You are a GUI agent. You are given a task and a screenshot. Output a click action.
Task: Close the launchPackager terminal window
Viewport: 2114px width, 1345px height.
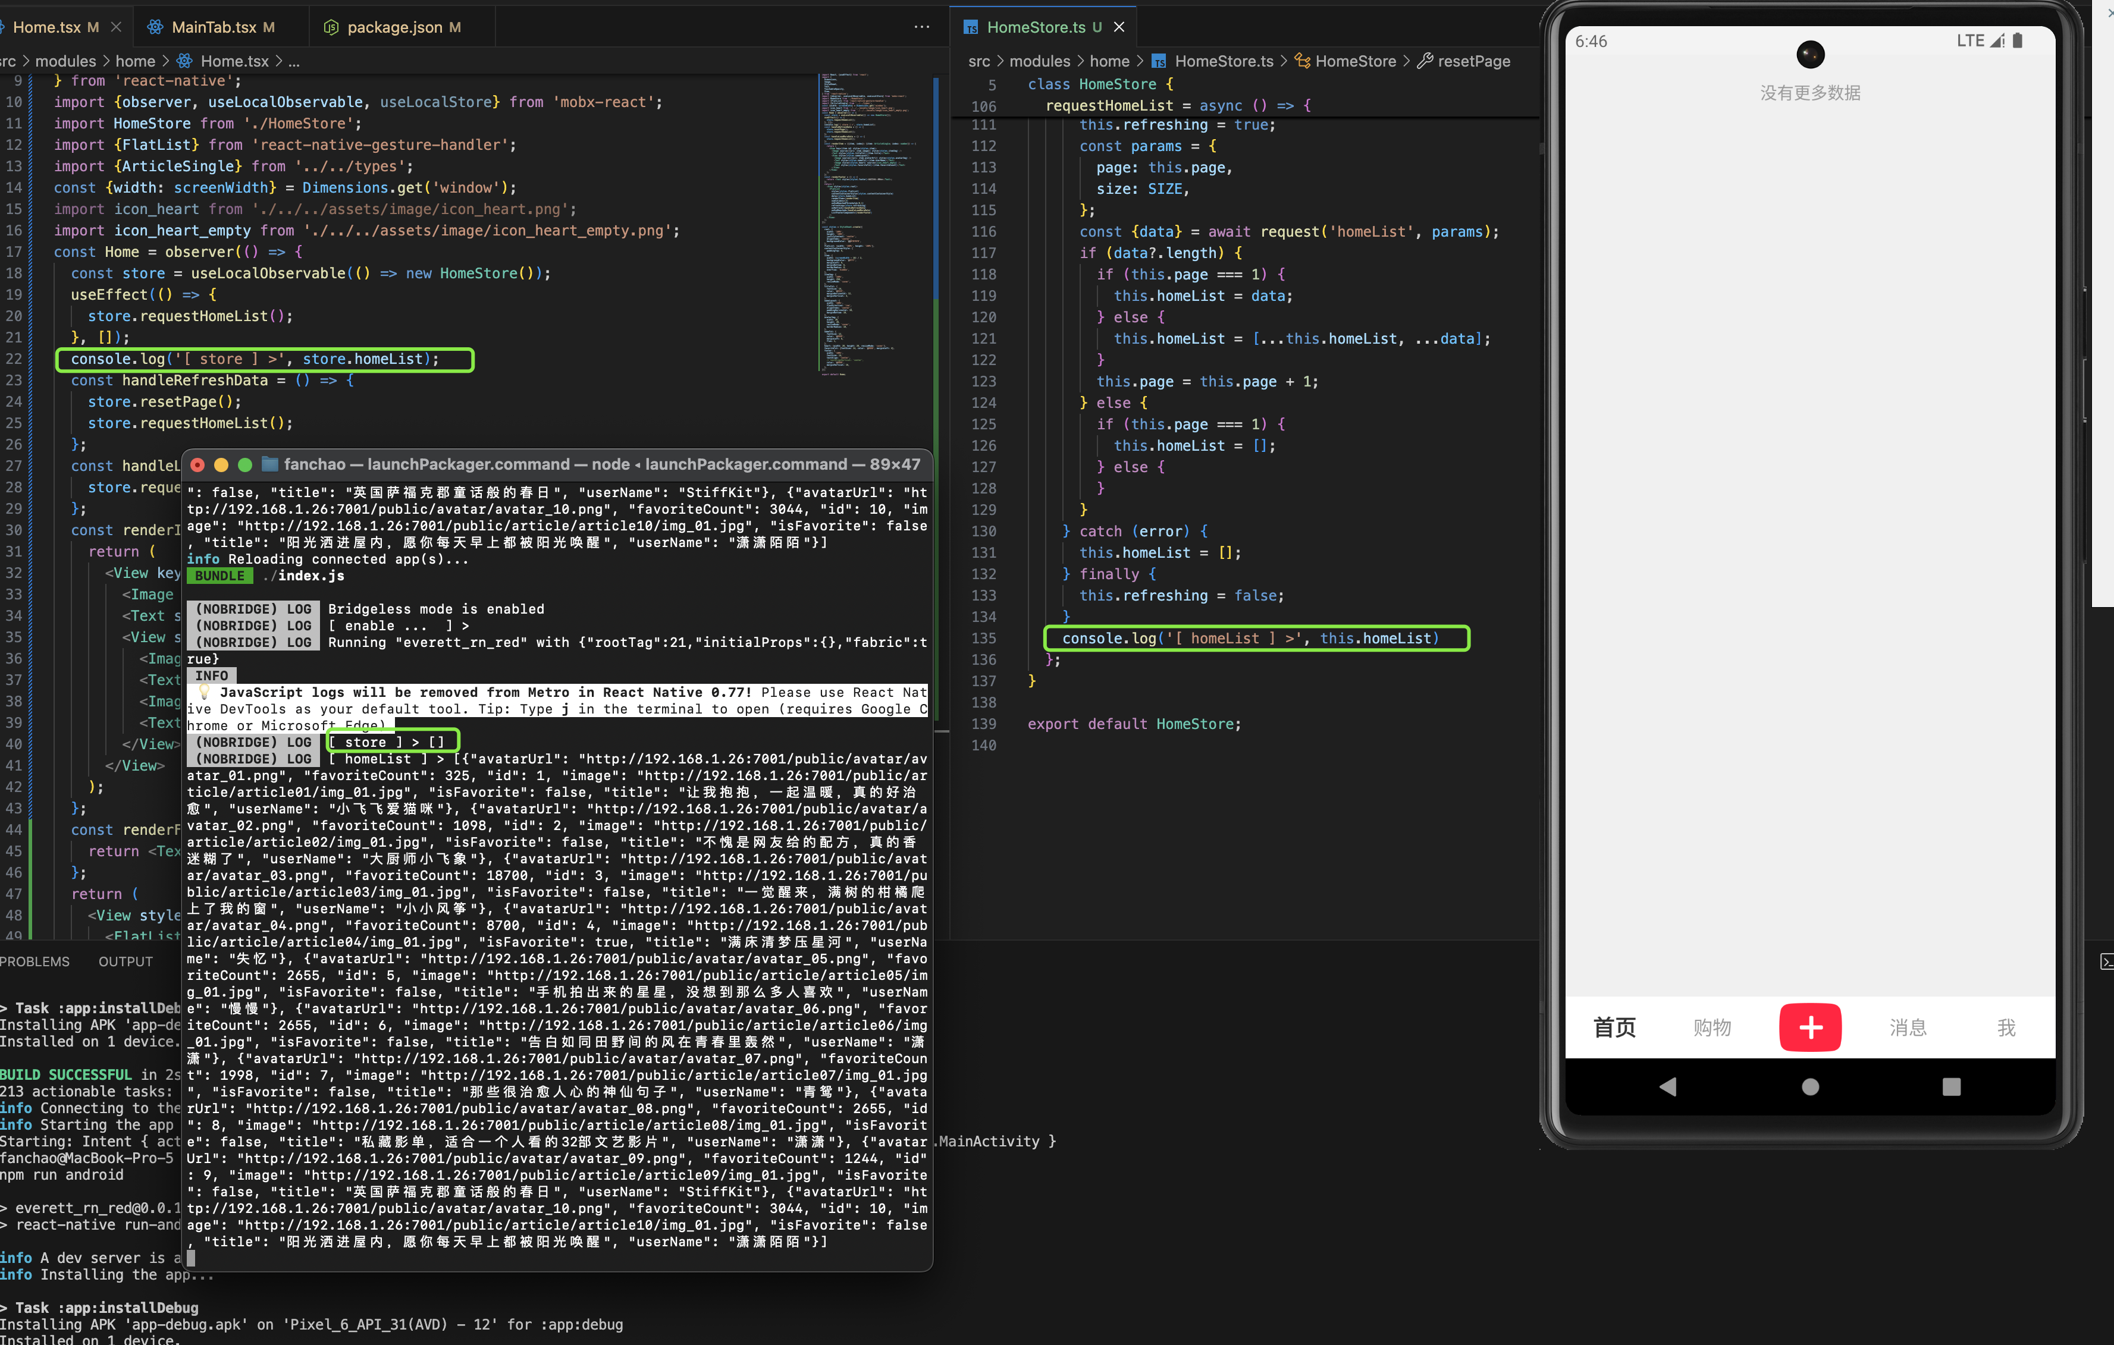click(197, 464)
